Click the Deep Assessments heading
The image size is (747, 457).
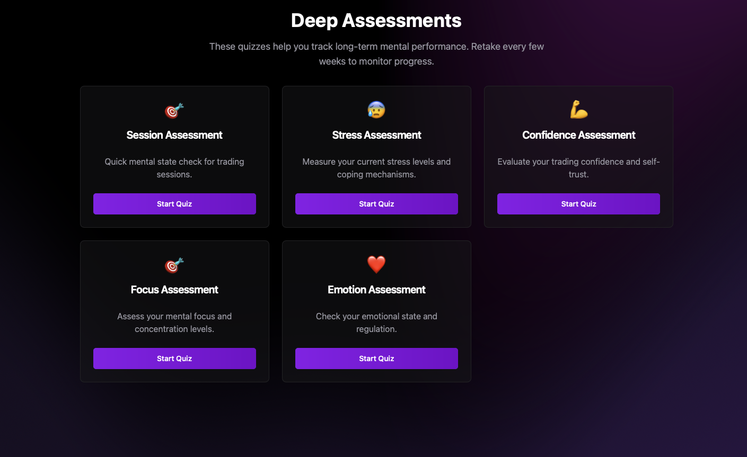click(x=376, y=21)
